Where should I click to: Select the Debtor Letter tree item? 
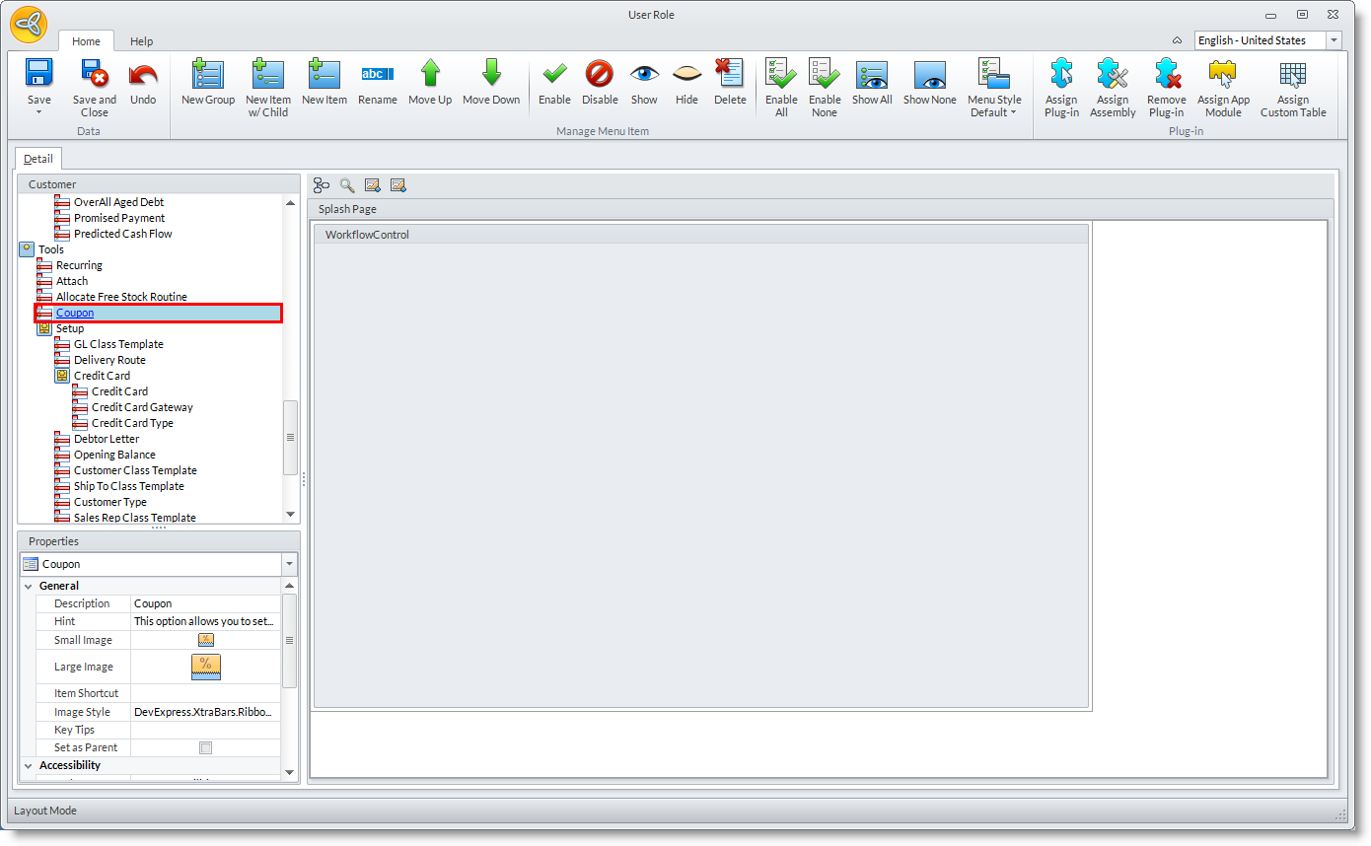[x=107, y=439]
